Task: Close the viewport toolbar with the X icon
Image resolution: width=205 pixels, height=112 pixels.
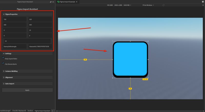Action: click(203, 5)
